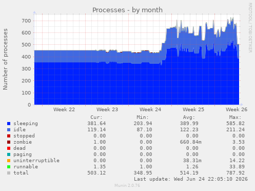Click the 'Week 23' axis label
The height and width of the screenshot is (191, 255).
click(107, 110)
